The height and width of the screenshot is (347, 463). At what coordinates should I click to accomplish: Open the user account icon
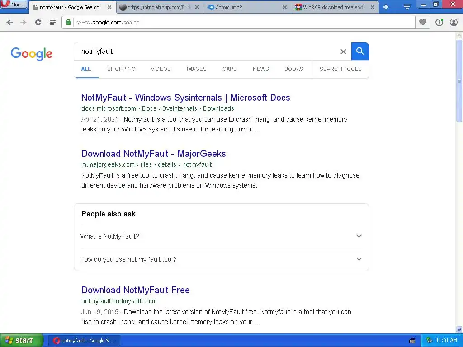[454, 23]
